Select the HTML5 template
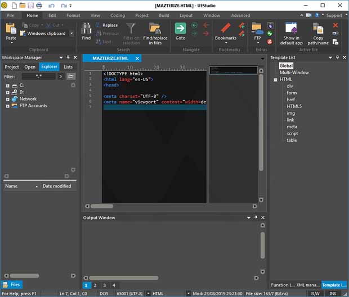The width and height of the screenshot is (349, 297). (294, 106)
